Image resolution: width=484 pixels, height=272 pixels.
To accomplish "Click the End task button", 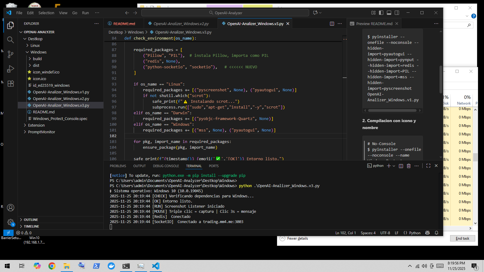I will pos(462,238).
